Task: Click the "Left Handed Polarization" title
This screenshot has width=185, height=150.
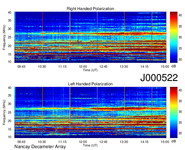Action: pyautogui.click(x=90, y=84)
